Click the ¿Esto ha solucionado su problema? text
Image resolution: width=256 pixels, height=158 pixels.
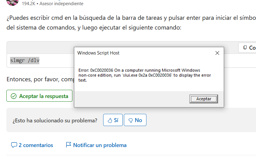(x=55, y=121)
